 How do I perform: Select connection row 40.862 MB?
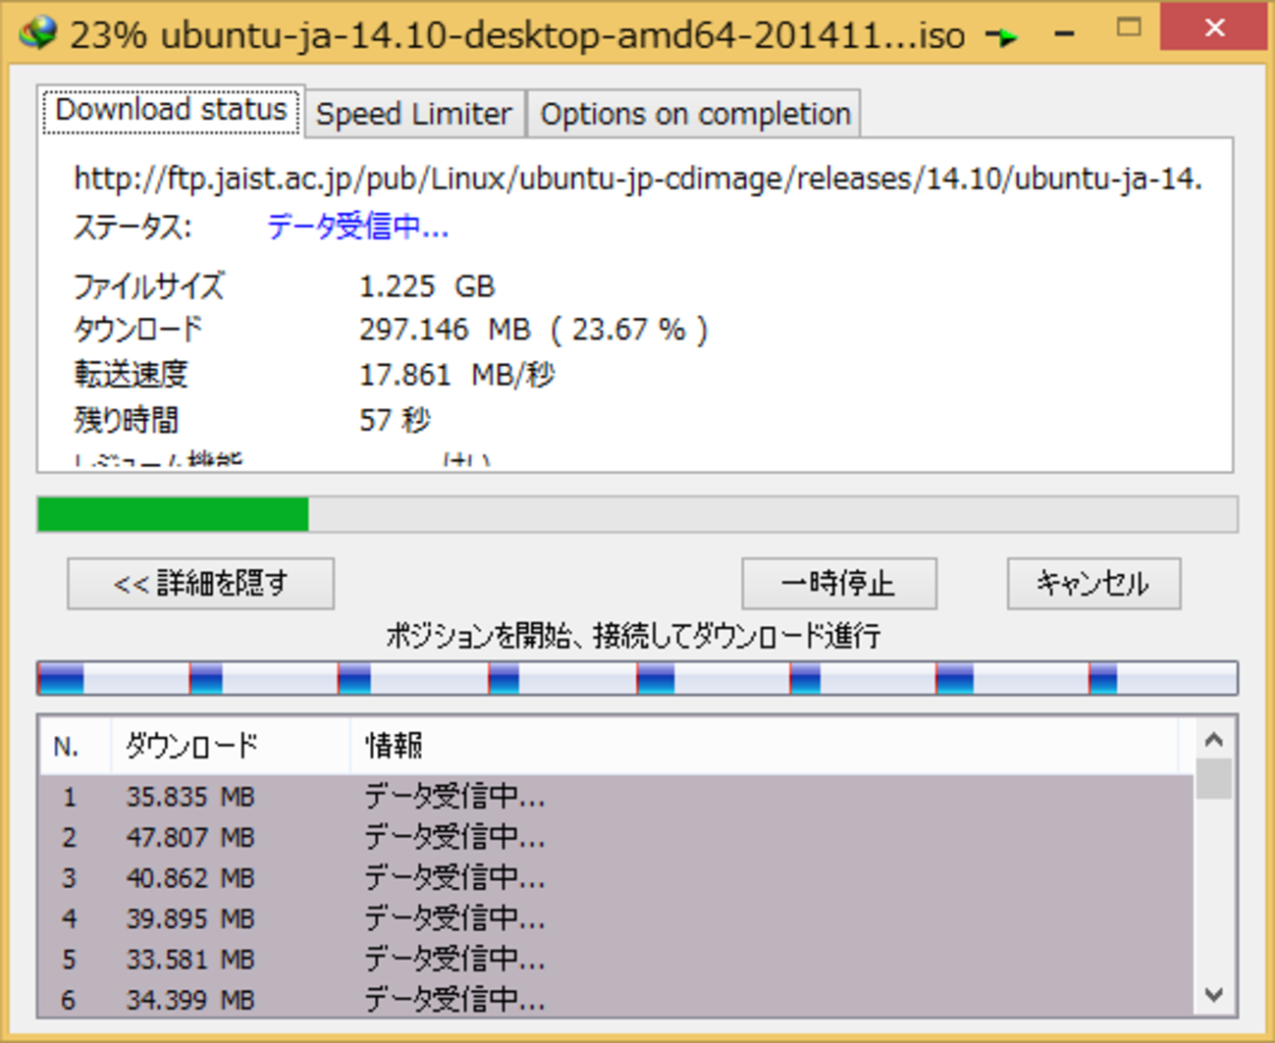point(617,877)
